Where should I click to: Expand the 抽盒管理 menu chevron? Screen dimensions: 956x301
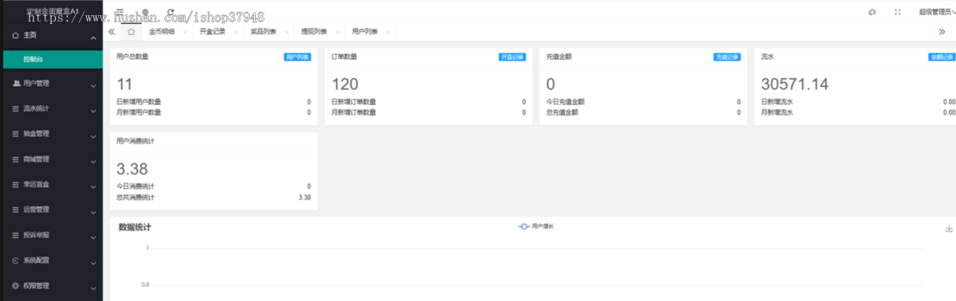tap(92, 136)
